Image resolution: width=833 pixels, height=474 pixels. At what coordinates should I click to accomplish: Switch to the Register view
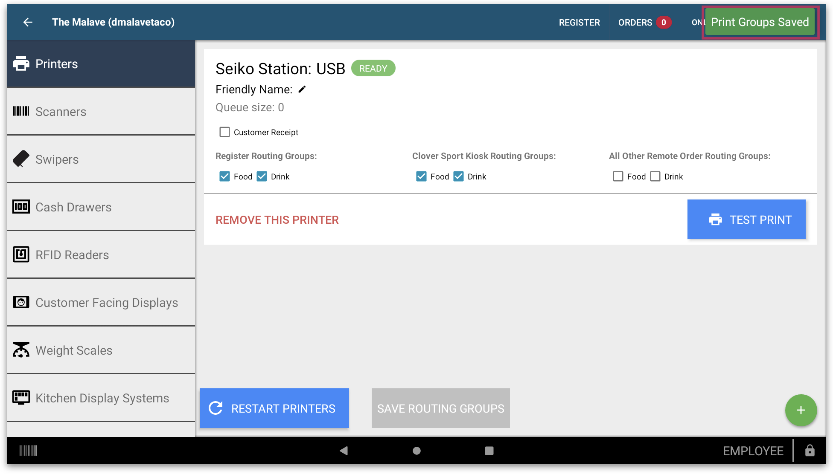tap(580, 22)
